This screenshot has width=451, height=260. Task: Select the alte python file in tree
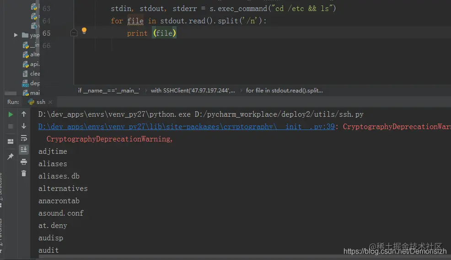tap(31, 54)
